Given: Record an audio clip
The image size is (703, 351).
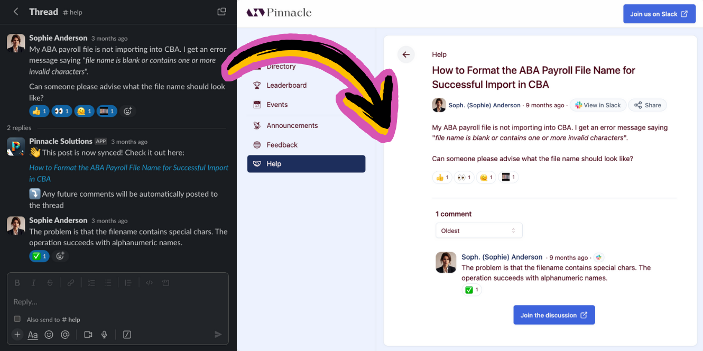Looking at the screenshot, I should pyautogui.click(x=105, y=335).
